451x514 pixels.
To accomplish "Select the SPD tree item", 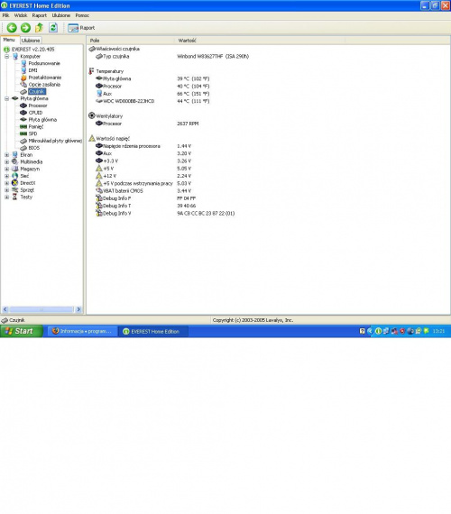I will click(32, 133).
